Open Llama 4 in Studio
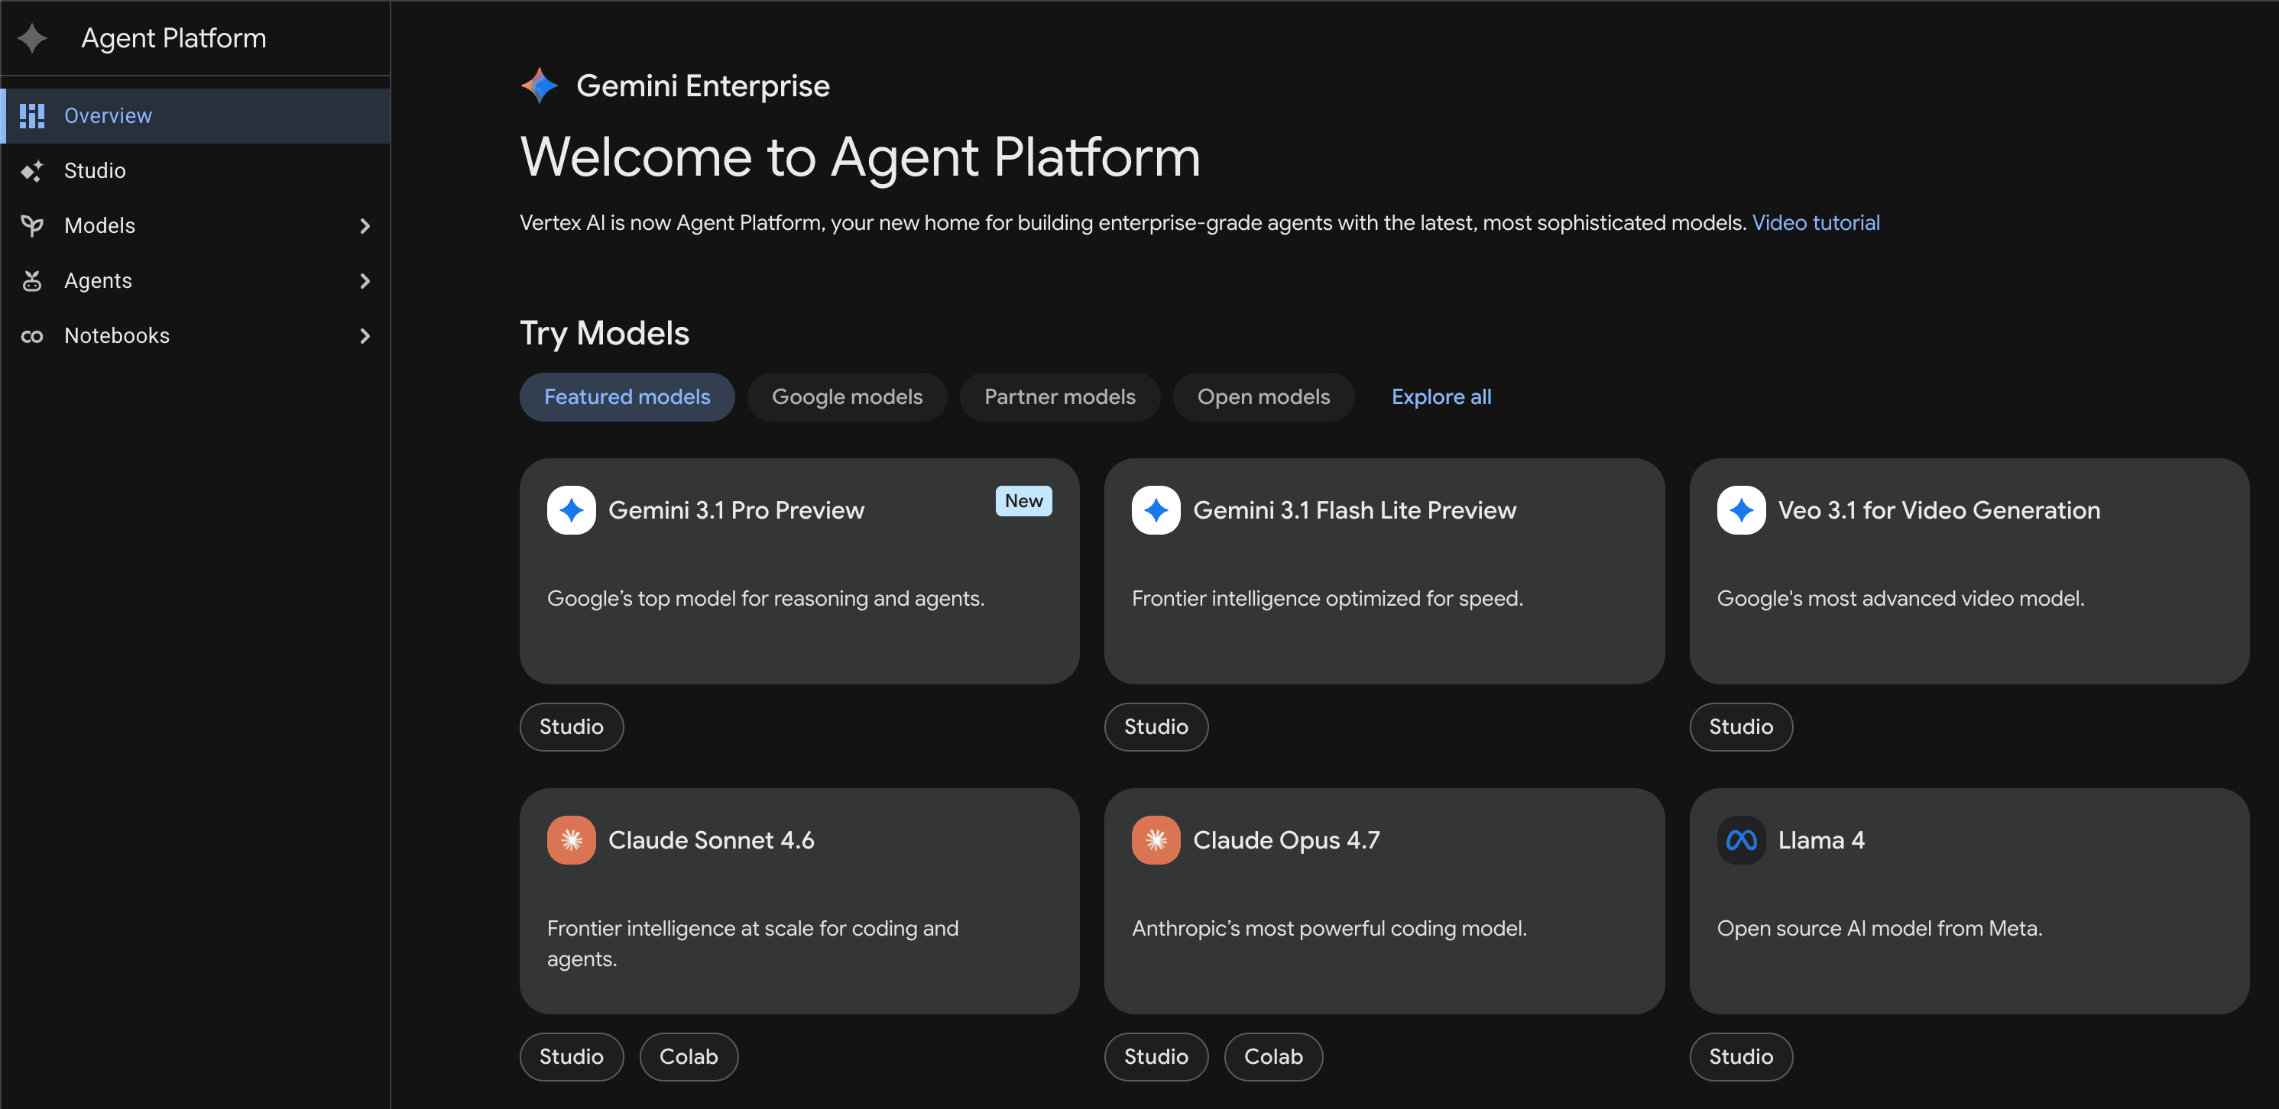The width and height of the screenshot is (2279, 1109). 1740,1057
